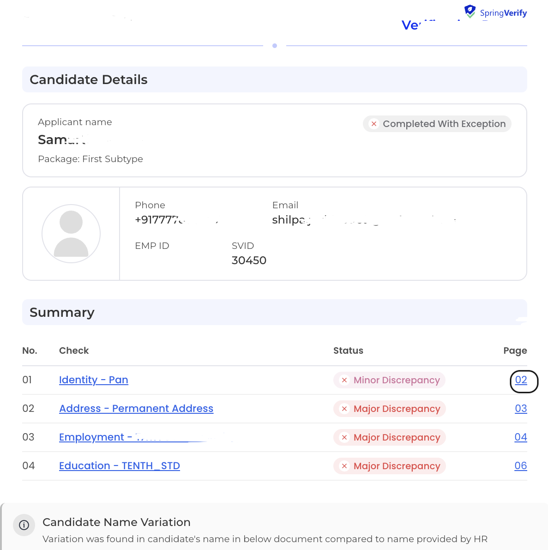Navigate to page 04 link
The image size is (548, 550).
[521, 437]
